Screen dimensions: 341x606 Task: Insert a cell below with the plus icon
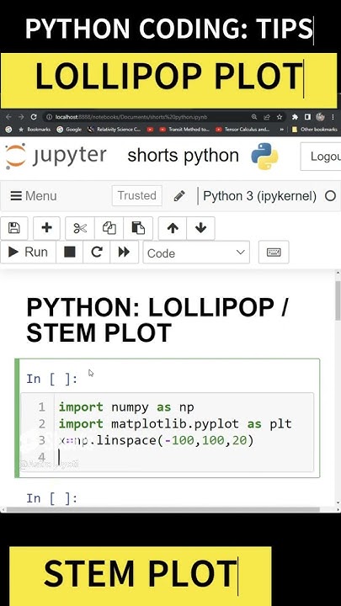point(47,228)
